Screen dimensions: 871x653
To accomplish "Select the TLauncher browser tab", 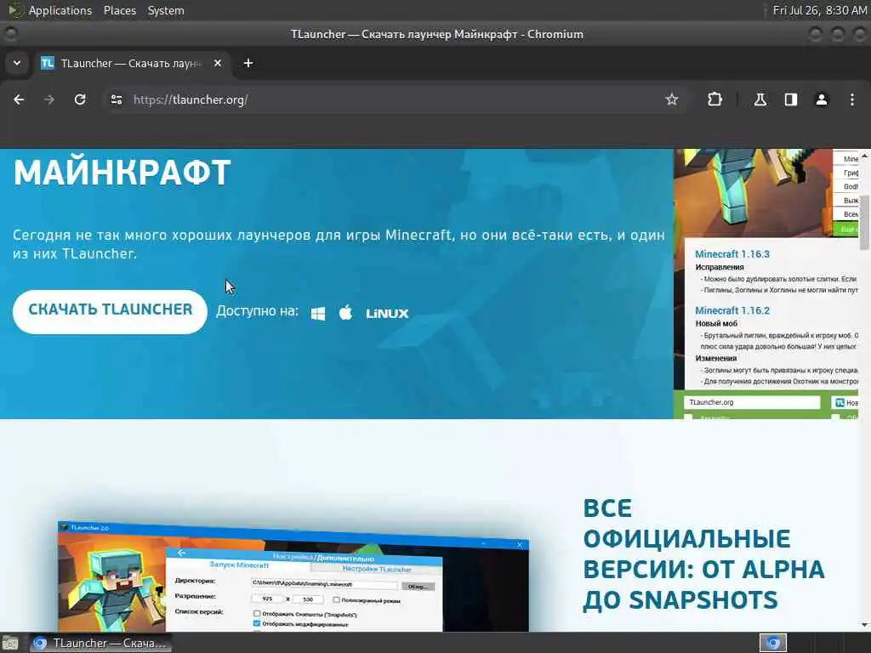I will tap(131, 63).
